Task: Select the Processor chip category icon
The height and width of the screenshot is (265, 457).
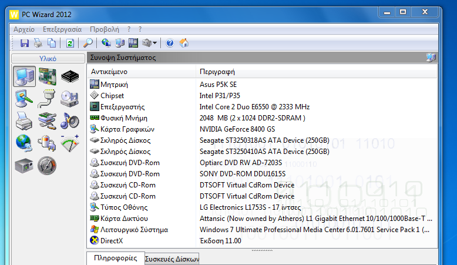Action: click(70, 76)
